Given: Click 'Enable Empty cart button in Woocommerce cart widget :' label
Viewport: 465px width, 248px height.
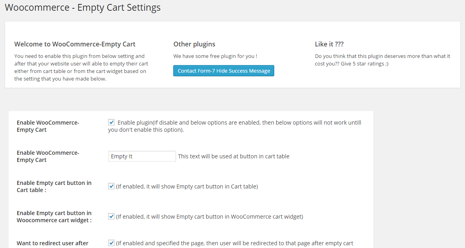Looking at the screenshot, I should tap(54, 217).
